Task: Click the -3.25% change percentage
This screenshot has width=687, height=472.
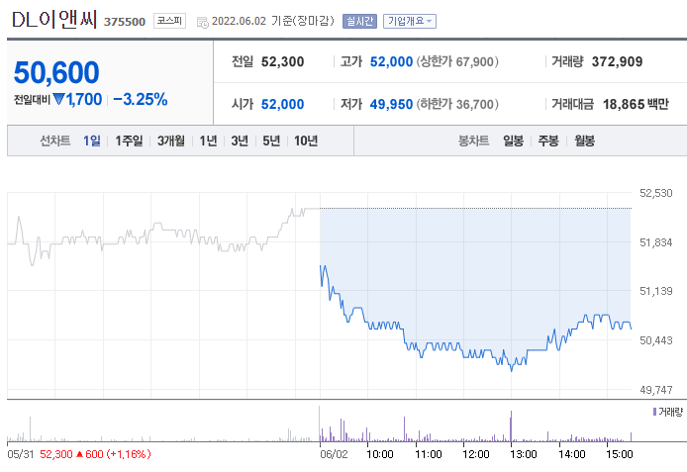Action: coord(141,100)
